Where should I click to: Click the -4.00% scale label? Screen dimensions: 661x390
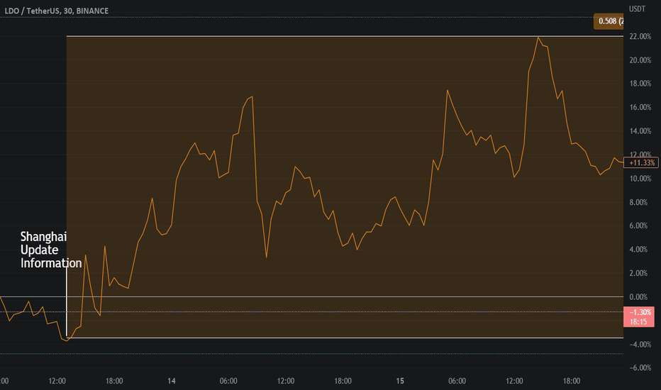click(640, 345)
